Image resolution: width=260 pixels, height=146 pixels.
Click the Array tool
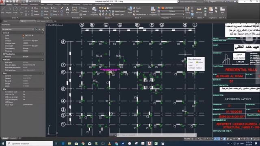click(x=54, y=15)
